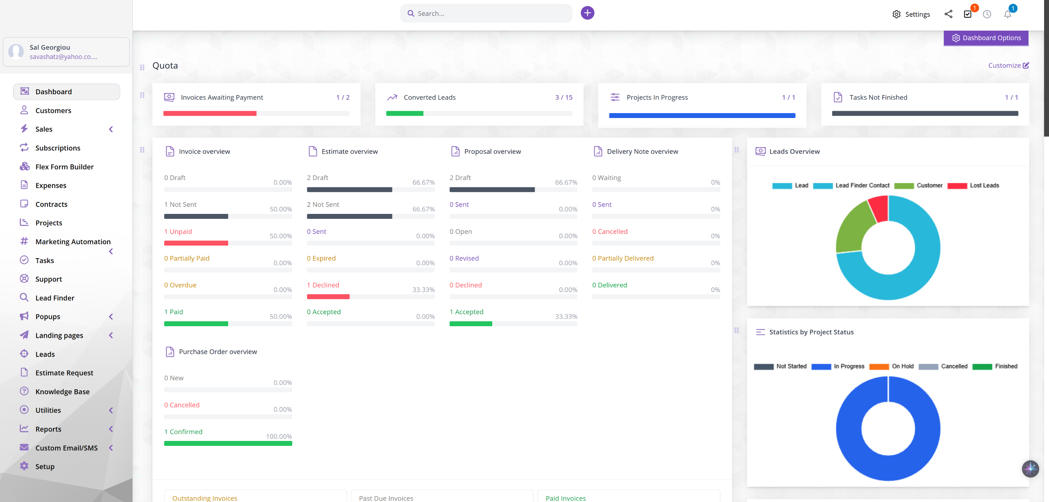Toggle the Lost Leads legend item

[x=973, y=186]
